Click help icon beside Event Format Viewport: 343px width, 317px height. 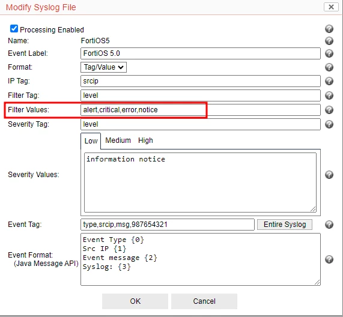click(x=329, y=259)
